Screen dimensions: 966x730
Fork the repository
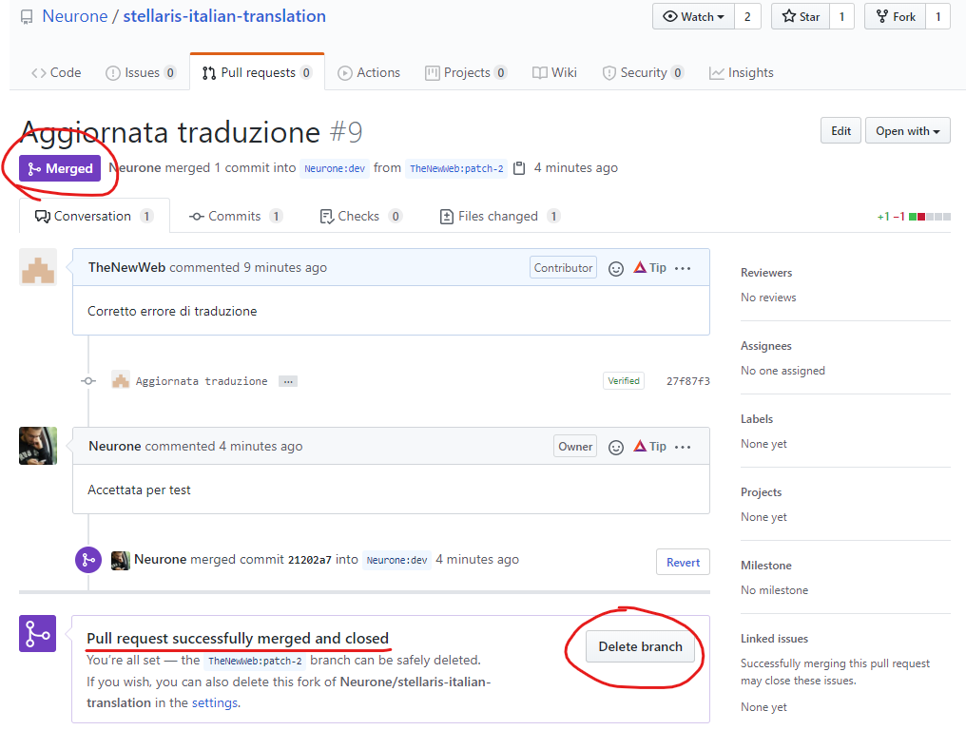896,16
